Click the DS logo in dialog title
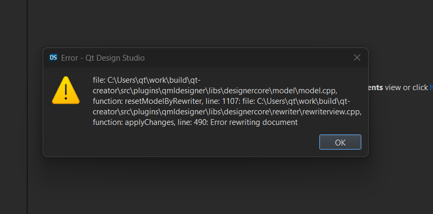 tap(53, 57)
